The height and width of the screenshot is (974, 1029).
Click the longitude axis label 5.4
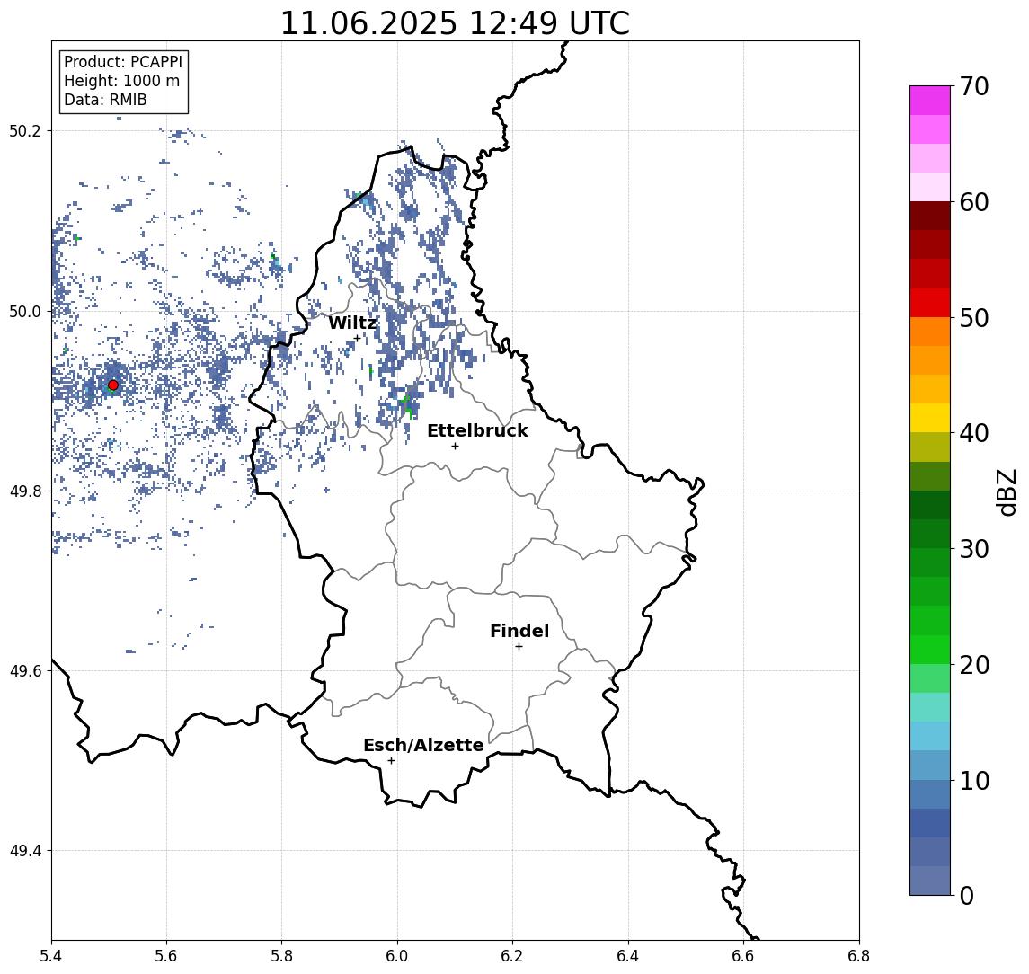pos(51,956)
